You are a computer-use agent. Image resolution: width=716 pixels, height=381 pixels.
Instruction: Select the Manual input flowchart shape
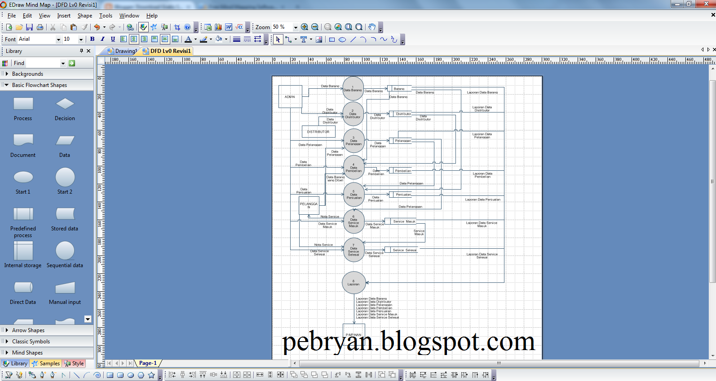[65, 293]
